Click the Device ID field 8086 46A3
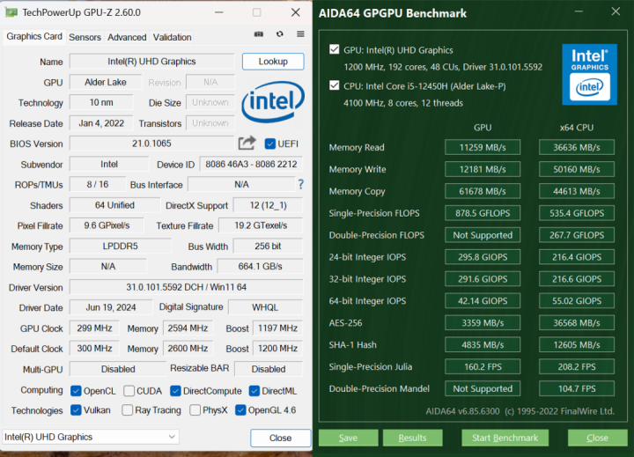The image size is (634, 457). pyautogui.click(x=251, y=164)
